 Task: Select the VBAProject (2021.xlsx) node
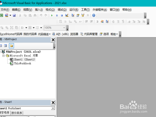click(x=23, y=52)
